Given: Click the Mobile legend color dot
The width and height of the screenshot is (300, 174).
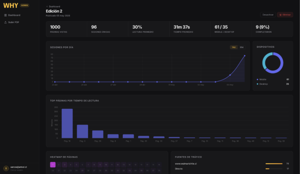Looking at the screenshot, I should click(257, 79).
